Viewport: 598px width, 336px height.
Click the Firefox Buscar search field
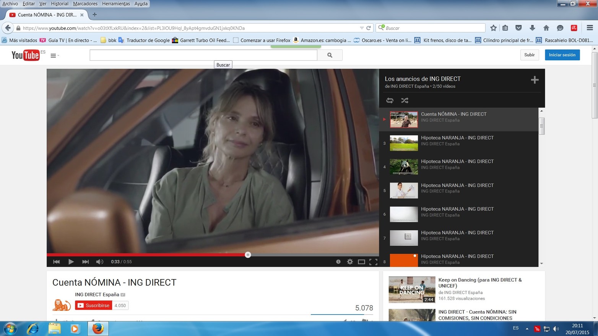point(431,28)
